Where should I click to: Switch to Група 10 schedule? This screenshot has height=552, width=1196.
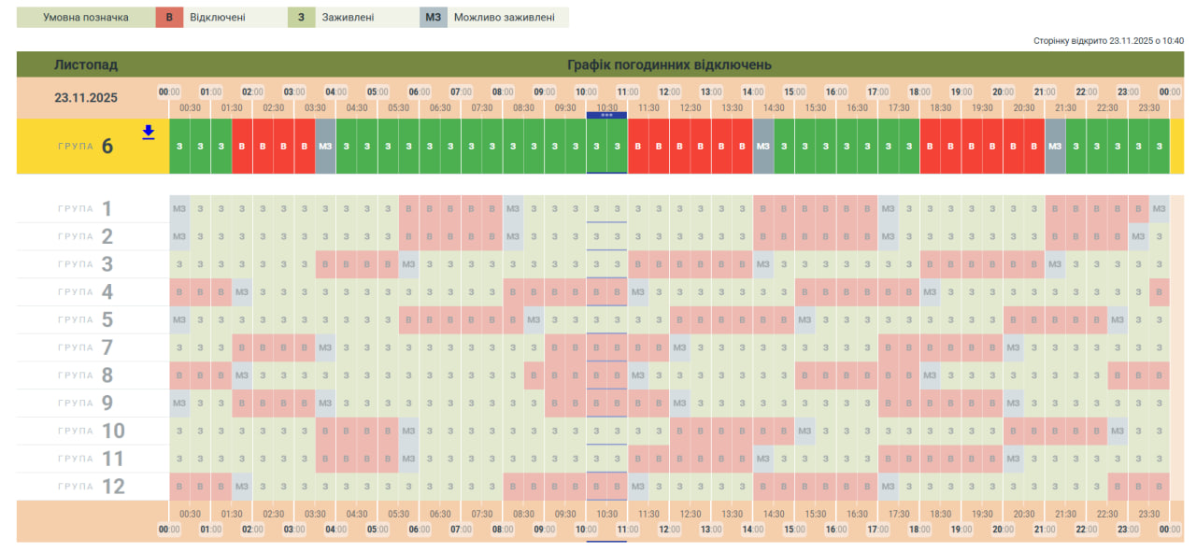93,431
